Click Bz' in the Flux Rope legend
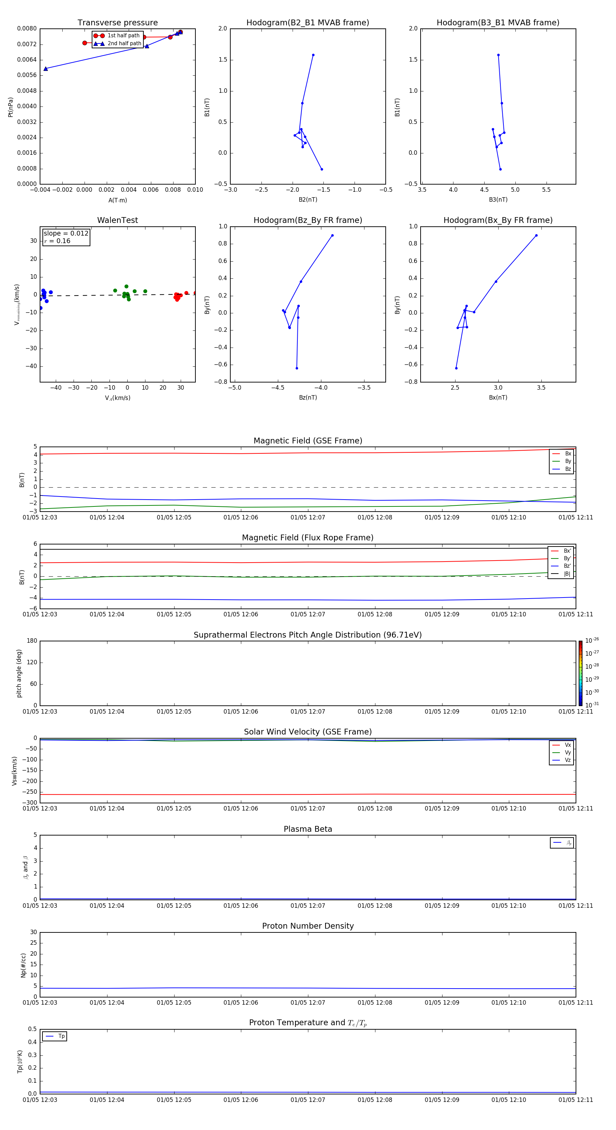616x1130 pixels. coord(561,566)
